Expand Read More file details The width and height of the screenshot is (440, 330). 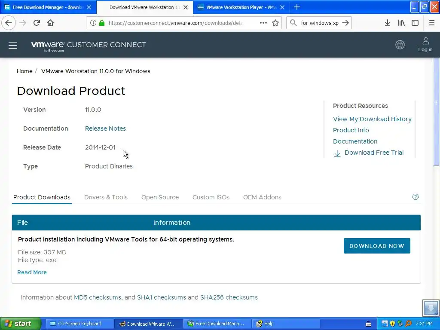(32, 272)
